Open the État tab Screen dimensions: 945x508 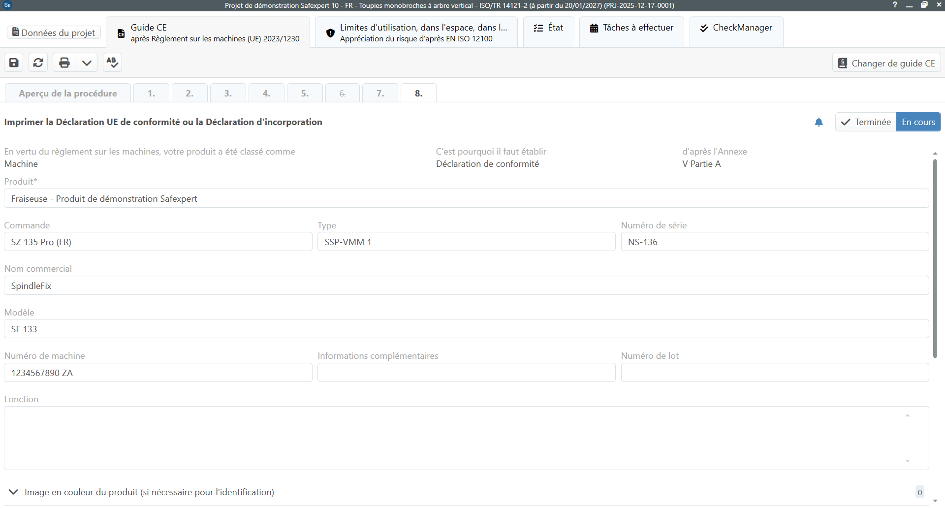pos(549,32)
